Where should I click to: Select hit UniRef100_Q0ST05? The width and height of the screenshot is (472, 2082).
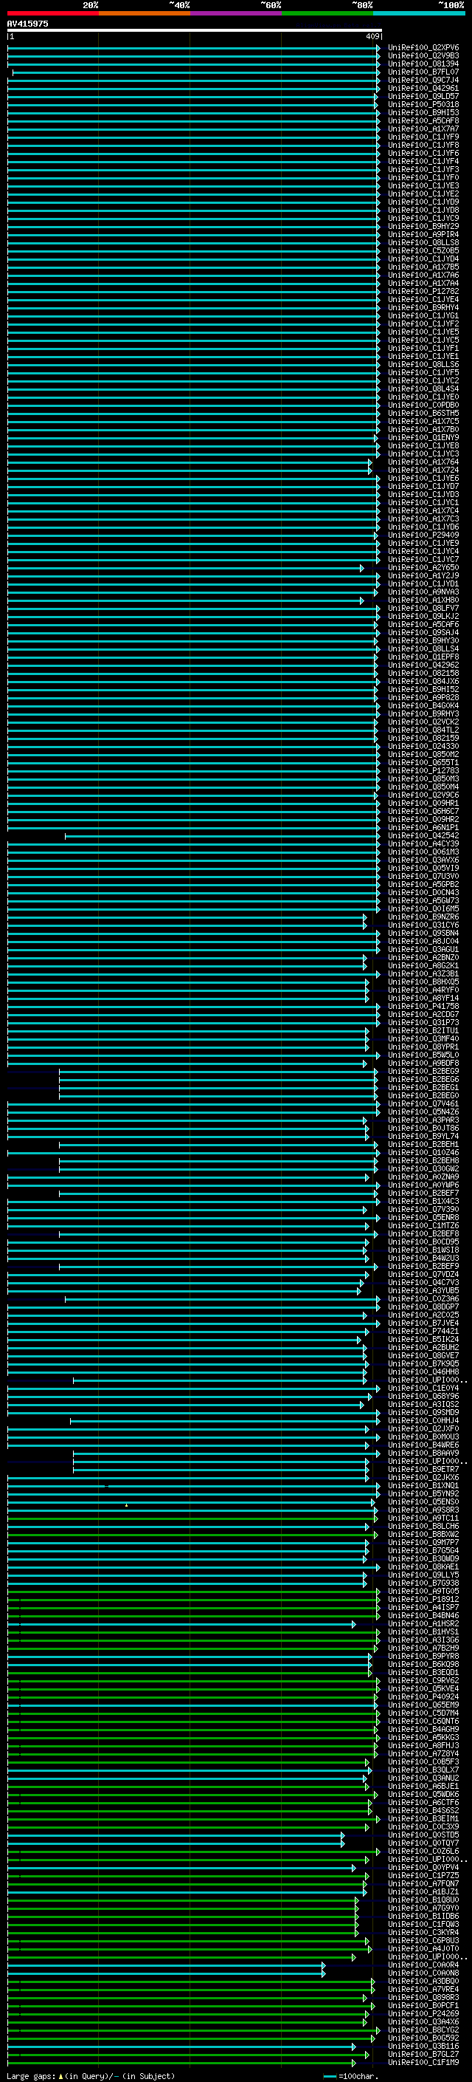pos(423,1835)
